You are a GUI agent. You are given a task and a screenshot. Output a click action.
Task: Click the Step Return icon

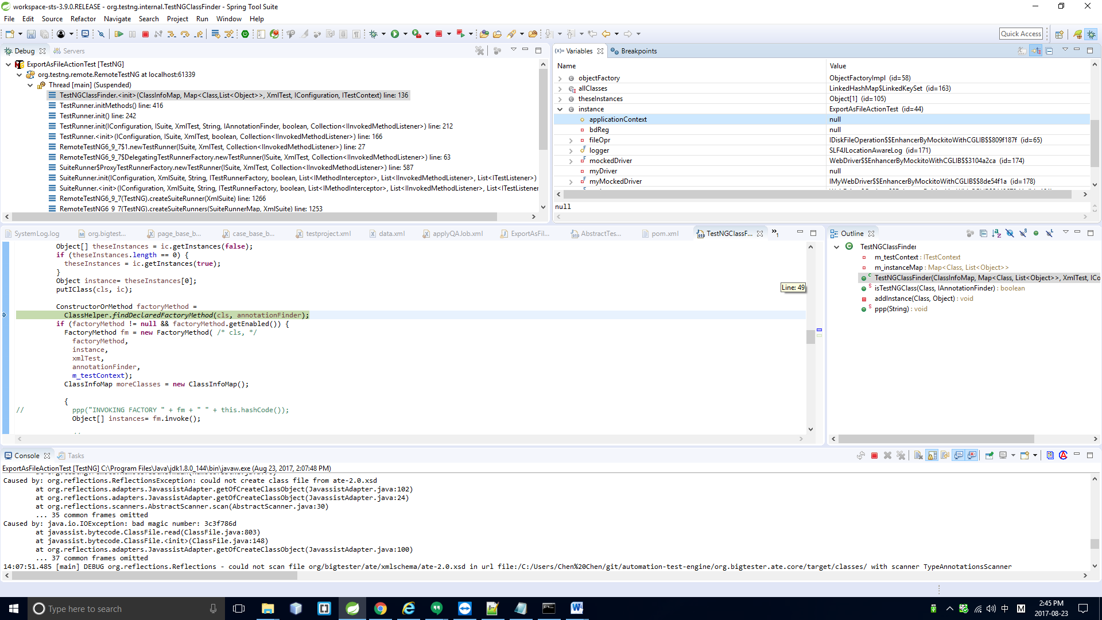pos(199,34)
